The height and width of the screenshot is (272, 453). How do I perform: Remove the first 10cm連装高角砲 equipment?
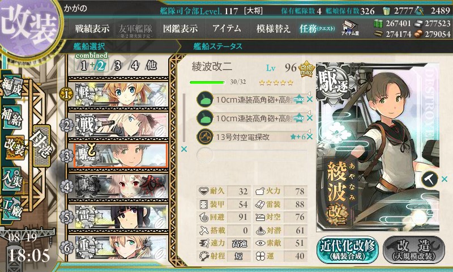coord(310,99)
